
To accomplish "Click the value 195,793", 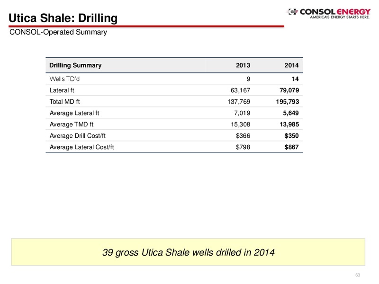I will 288,102.
